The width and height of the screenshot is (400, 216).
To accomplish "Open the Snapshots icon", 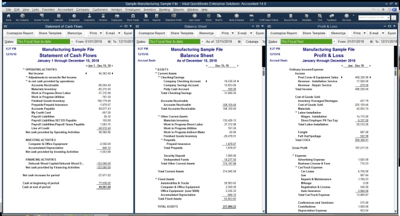I will (74, 17).
